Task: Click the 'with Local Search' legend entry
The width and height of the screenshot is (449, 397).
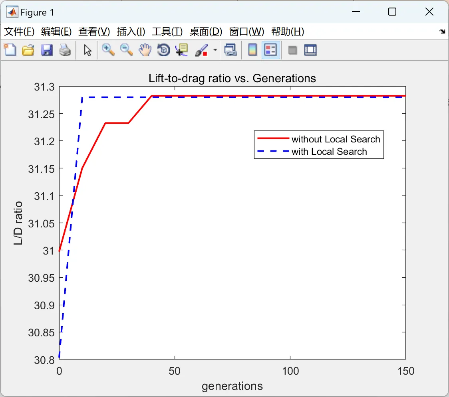Action: tap(329, 152)
